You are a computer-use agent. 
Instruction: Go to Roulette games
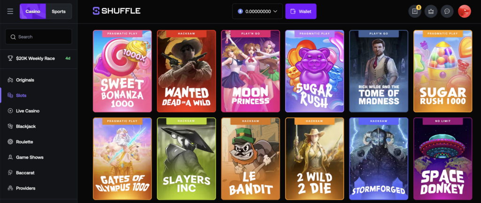(25, 142)
